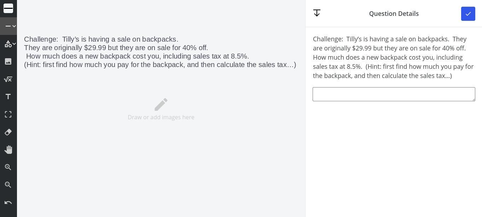The image size is (482, 217).
Task: Select the line drawing tool
Action: pyautogui.click(x=7, y=26)
